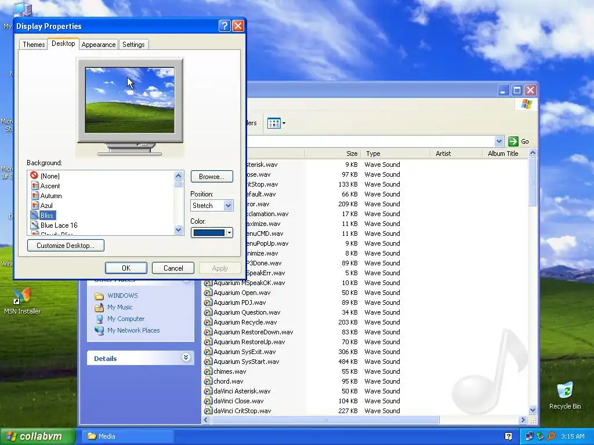Click the Blue Lace 16 bitmap icon

35,225
